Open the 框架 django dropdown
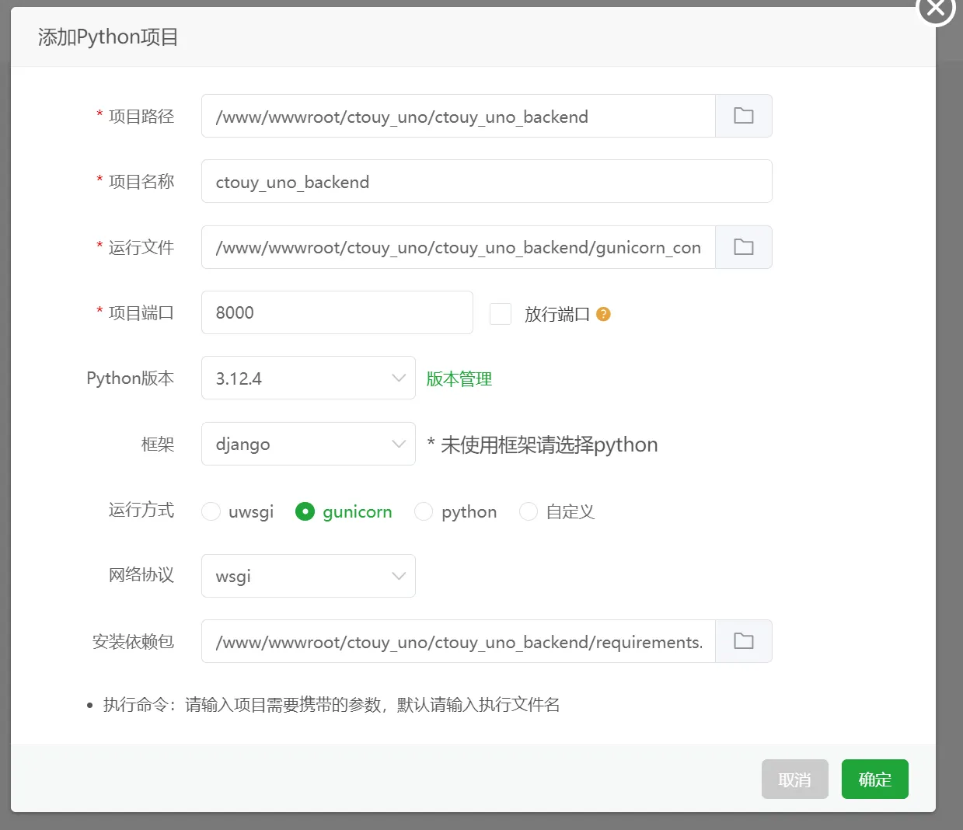Screen dimensions: 963x830 [309, 444]
